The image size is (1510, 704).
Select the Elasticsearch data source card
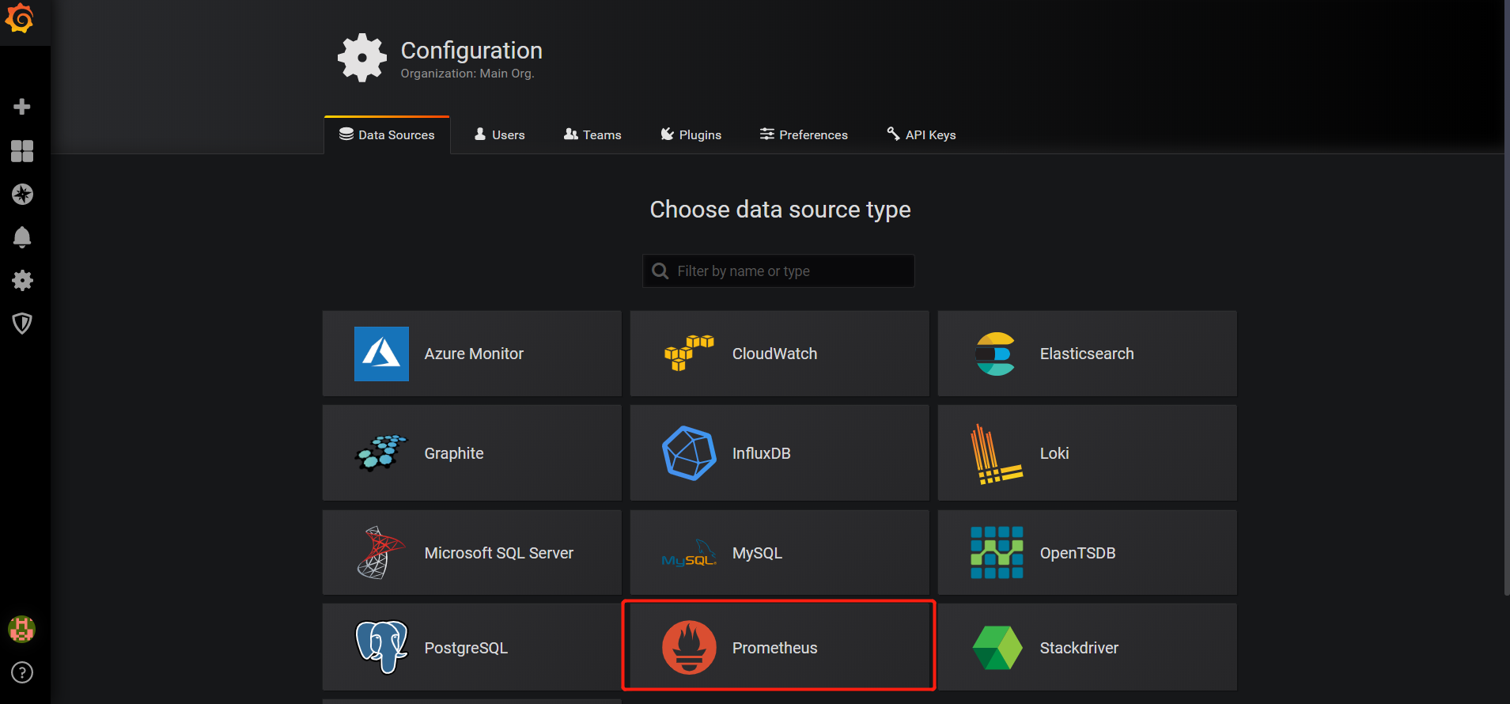coord(1087,354)
